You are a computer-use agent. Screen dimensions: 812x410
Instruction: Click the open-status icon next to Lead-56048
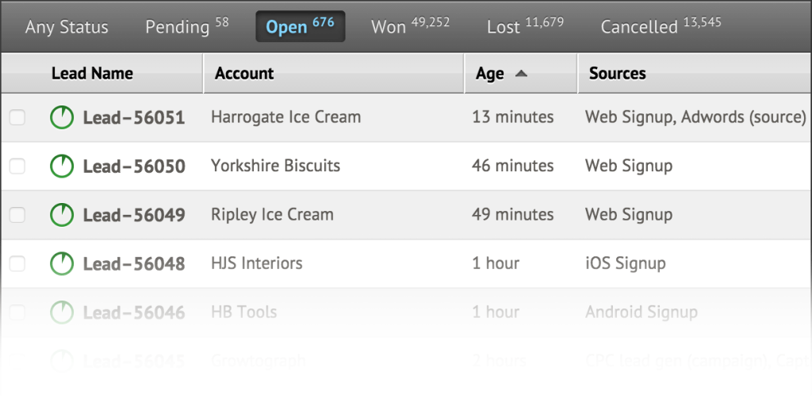62,263
